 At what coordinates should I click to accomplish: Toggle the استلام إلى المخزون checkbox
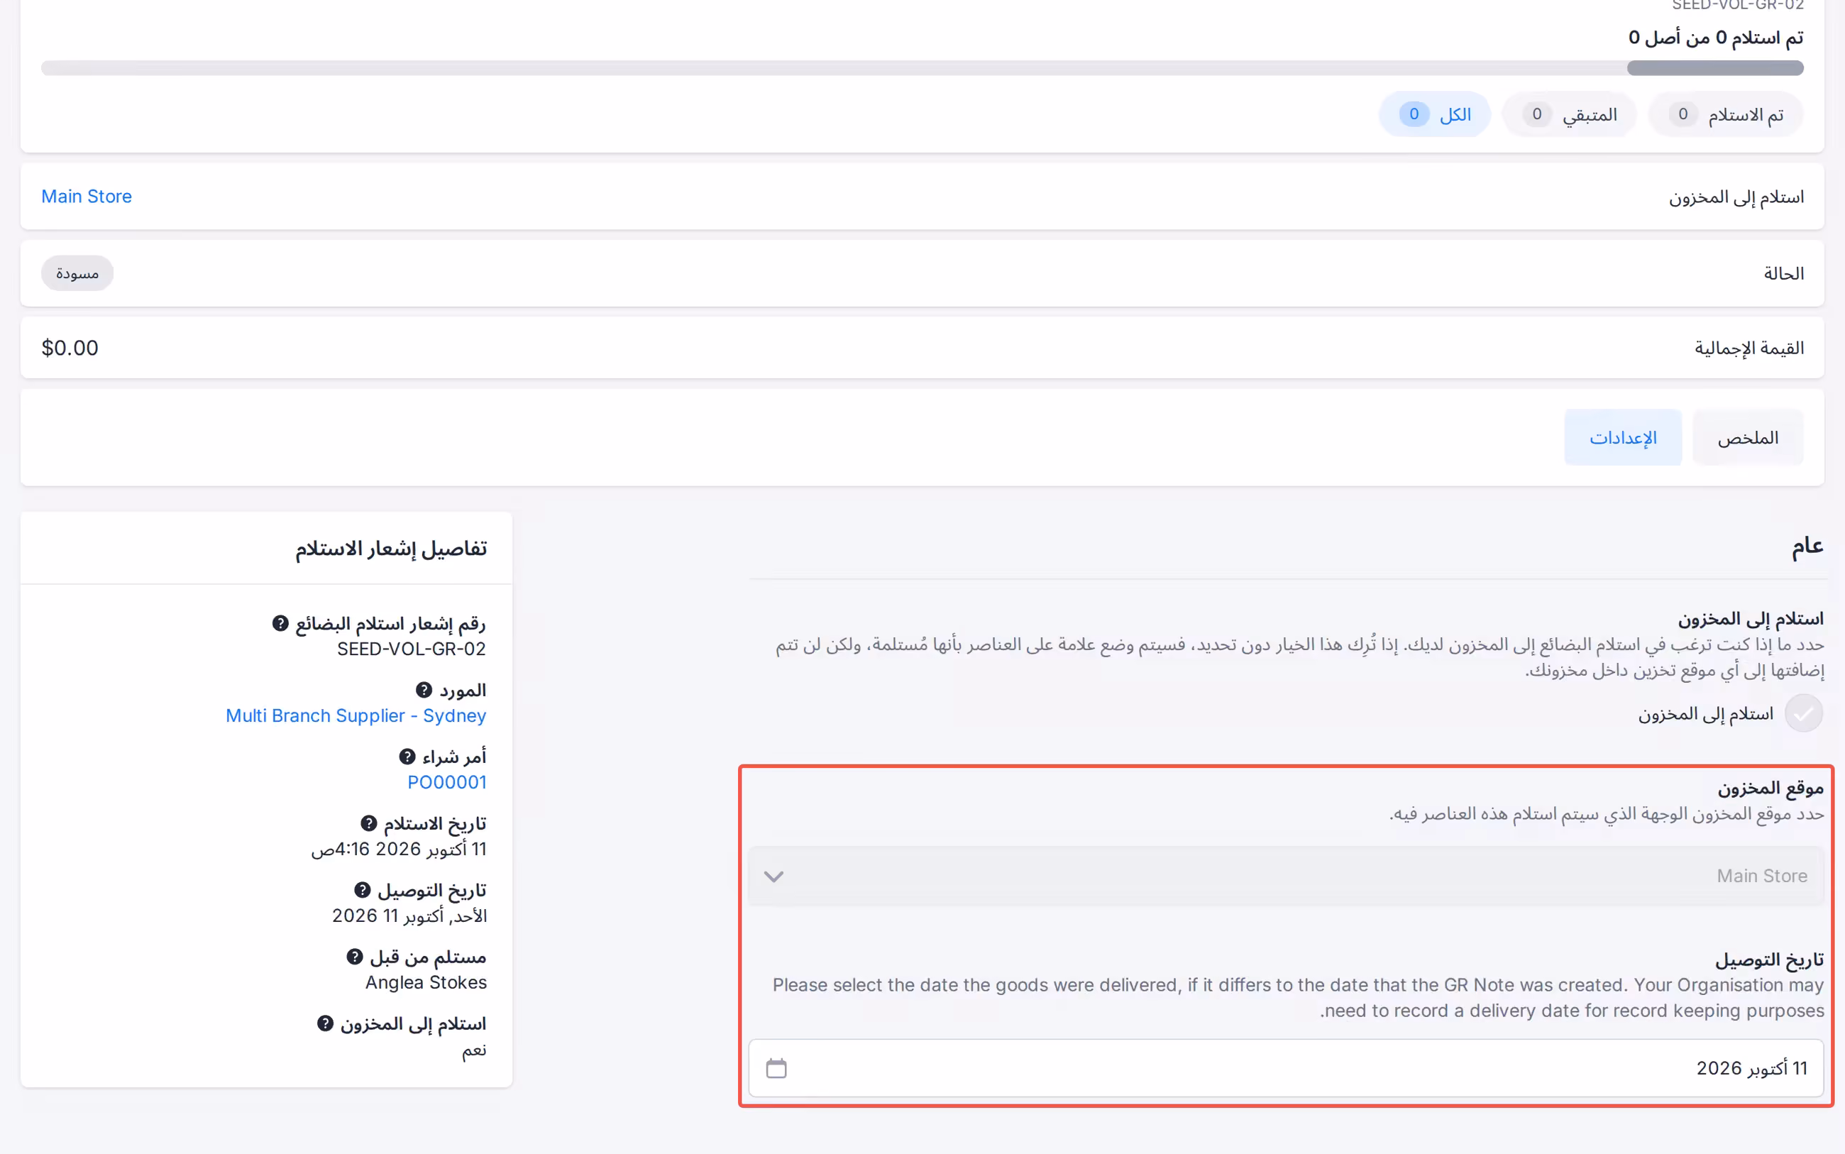(x=1804, y=713)
